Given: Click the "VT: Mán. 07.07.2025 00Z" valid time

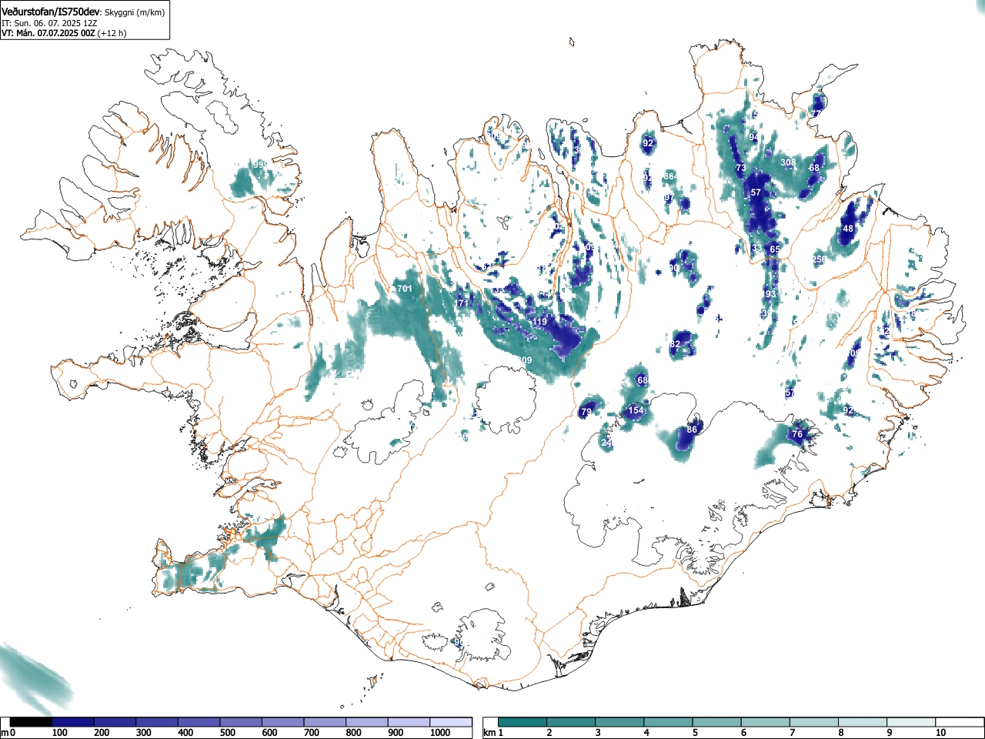Looking at the screenshot, I should point(48,33).
